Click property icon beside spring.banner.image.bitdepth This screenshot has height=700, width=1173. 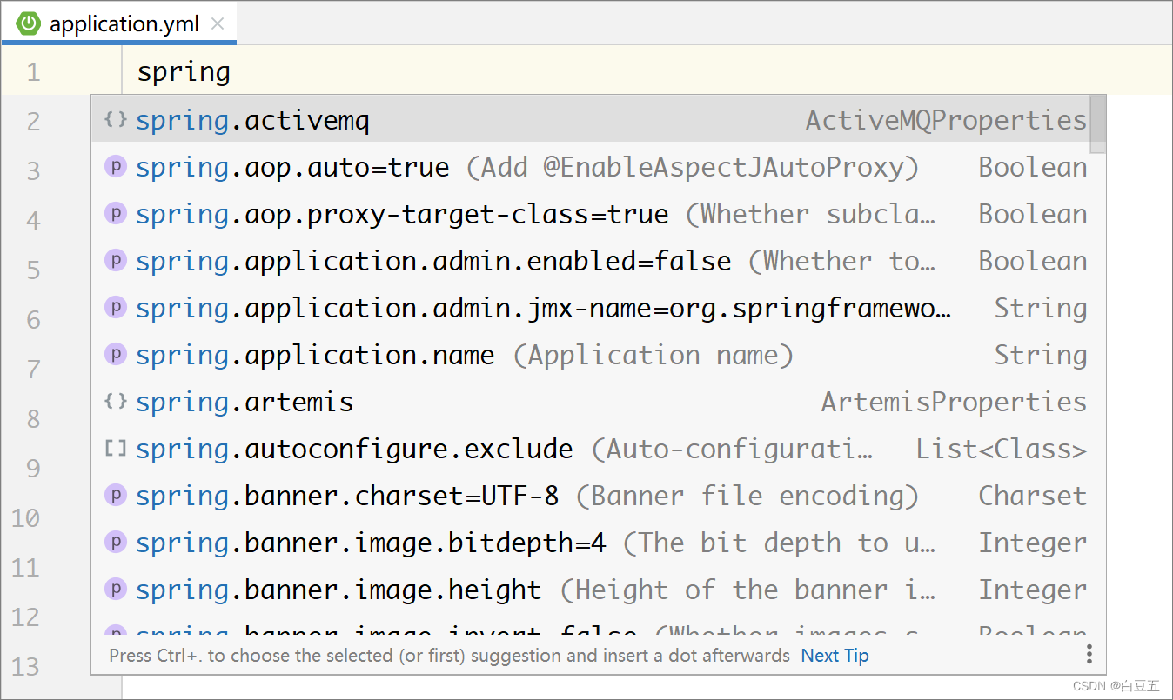[x=116, y=542]
